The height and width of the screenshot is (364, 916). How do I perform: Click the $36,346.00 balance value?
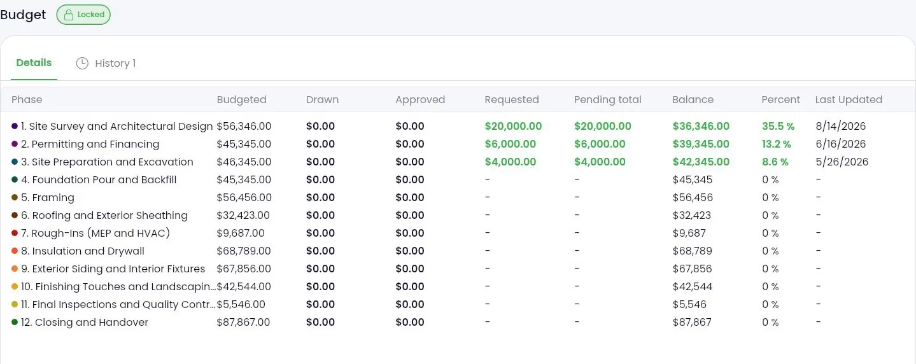[x=701, y=126]
